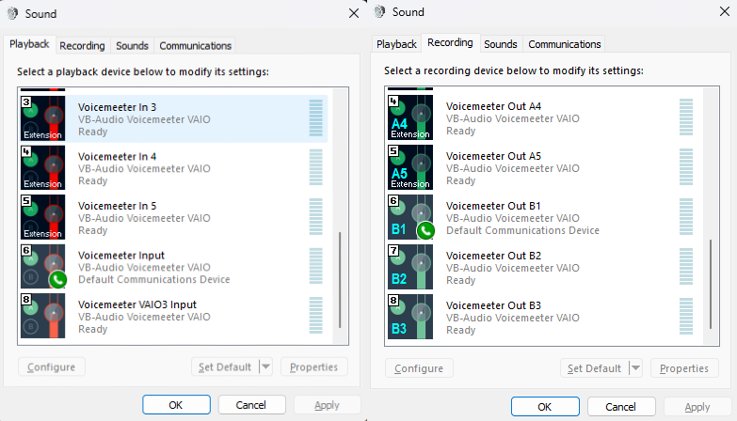The height and width of the screenshot is (421, 737).
Task: Switch to Recording tab in left Sound window
Action: pyautogui.click(x=82, y=45)
